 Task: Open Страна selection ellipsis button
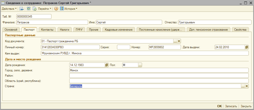(x=243, y=86)
